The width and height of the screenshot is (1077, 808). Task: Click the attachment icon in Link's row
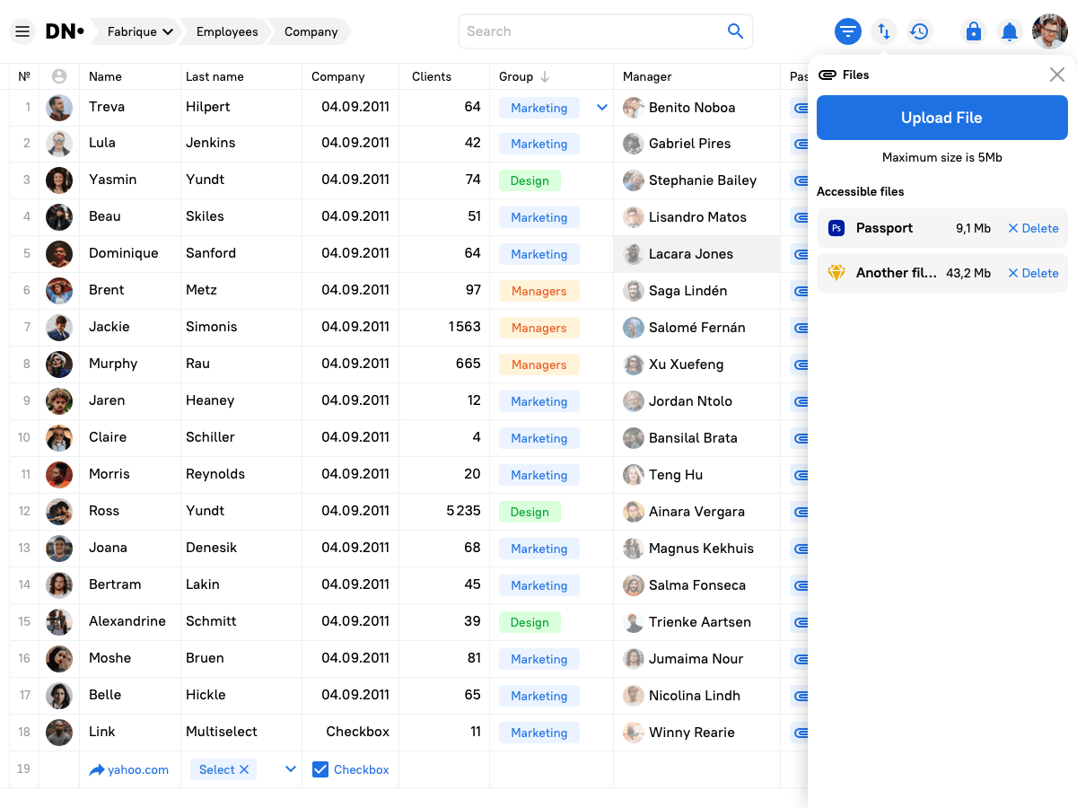800,733
